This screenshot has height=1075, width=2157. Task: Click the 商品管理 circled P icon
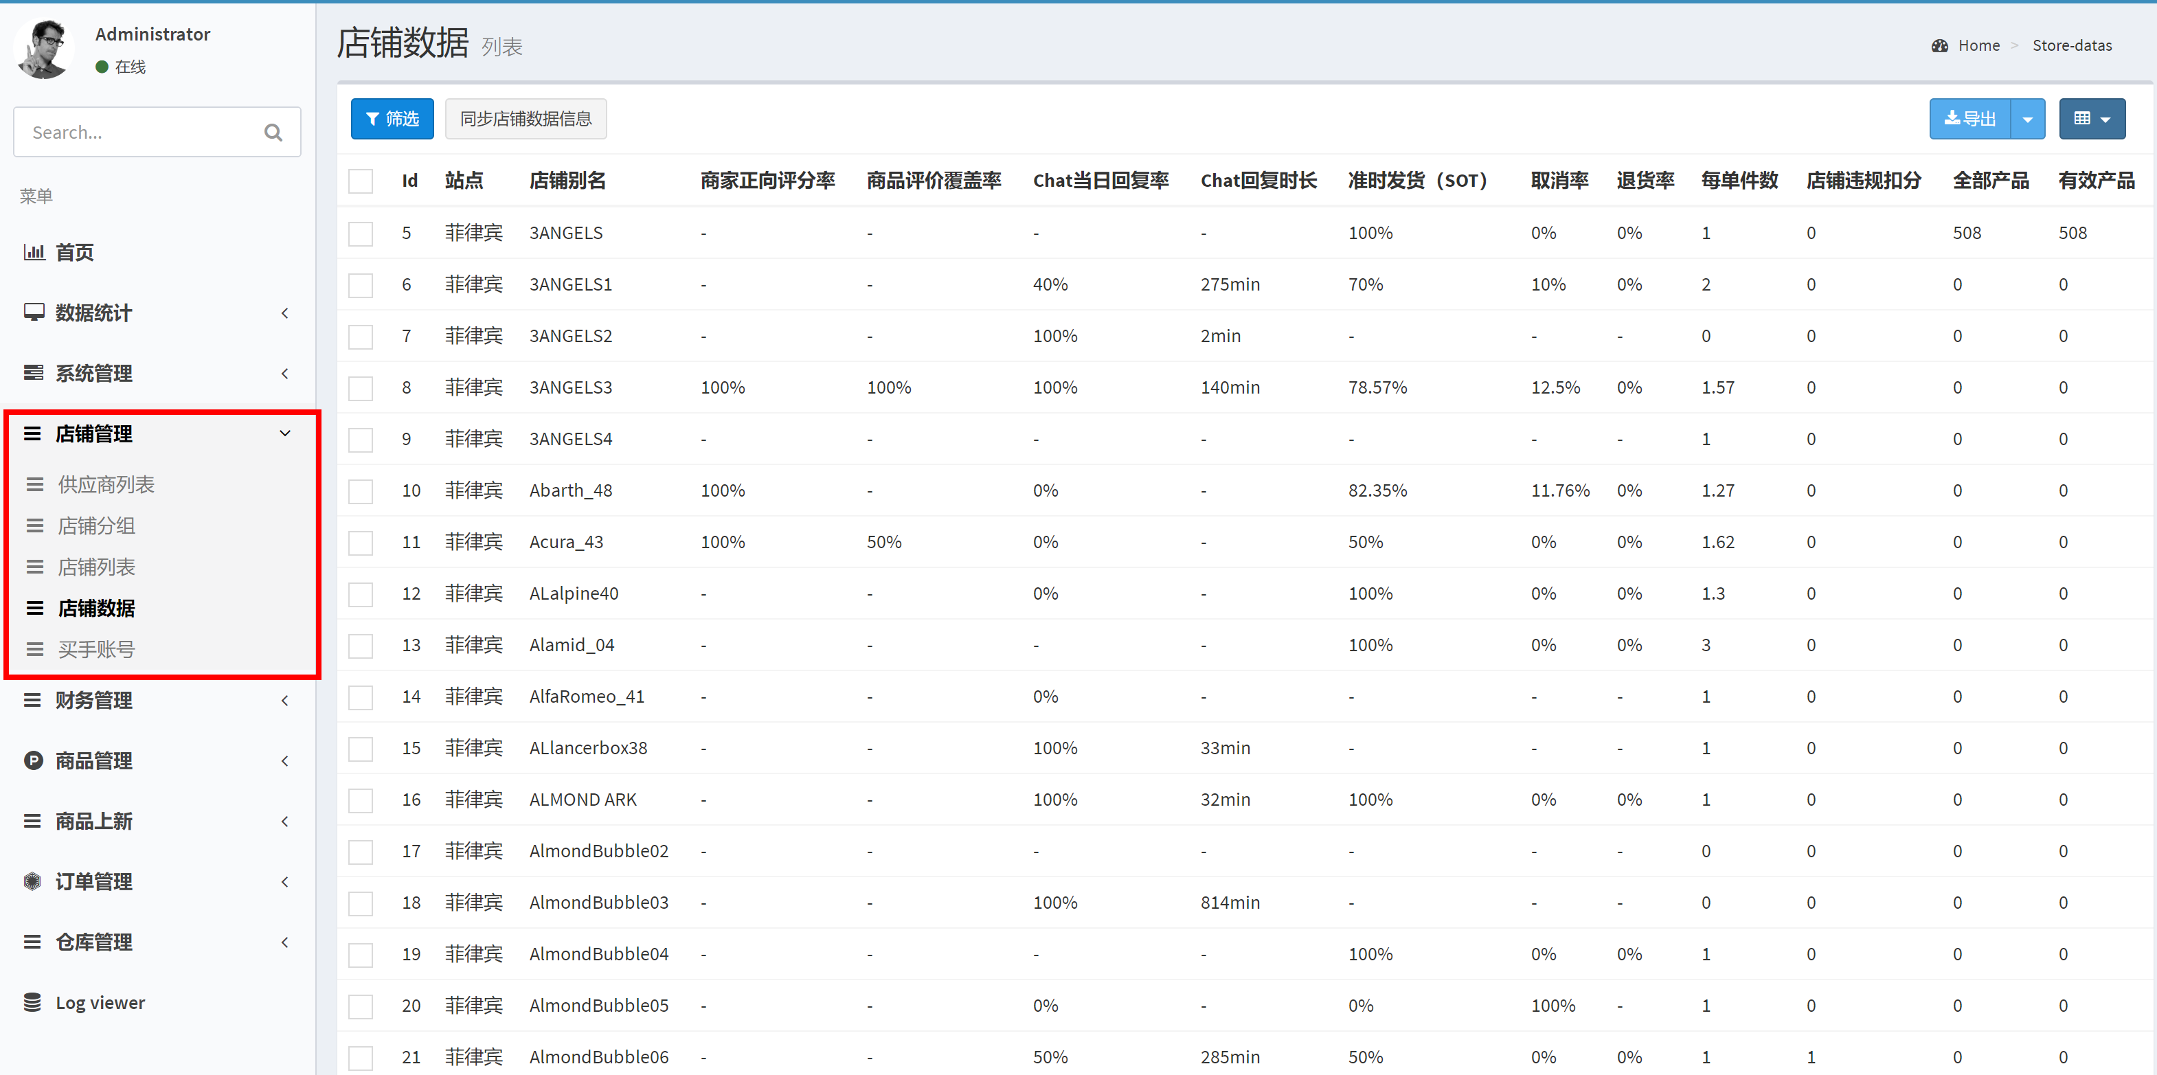click(x=34, y=760)
